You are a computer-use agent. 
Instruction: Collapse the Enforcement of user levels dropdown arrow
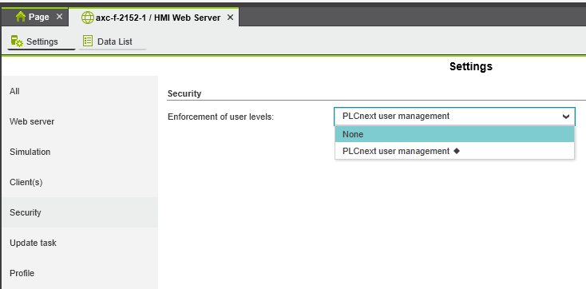566,117
